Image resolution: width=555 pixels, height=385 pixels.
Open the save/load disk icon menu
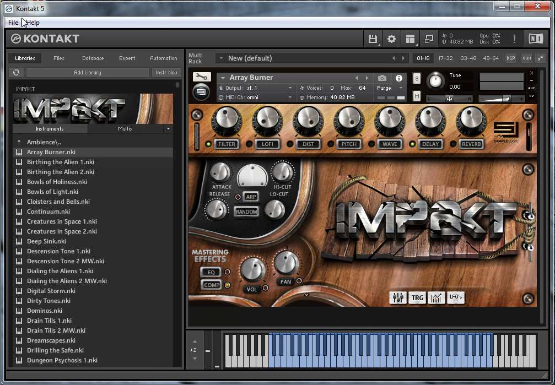coord(373,39)
